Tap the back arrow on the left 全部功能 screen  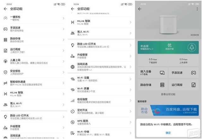(6, 9)
